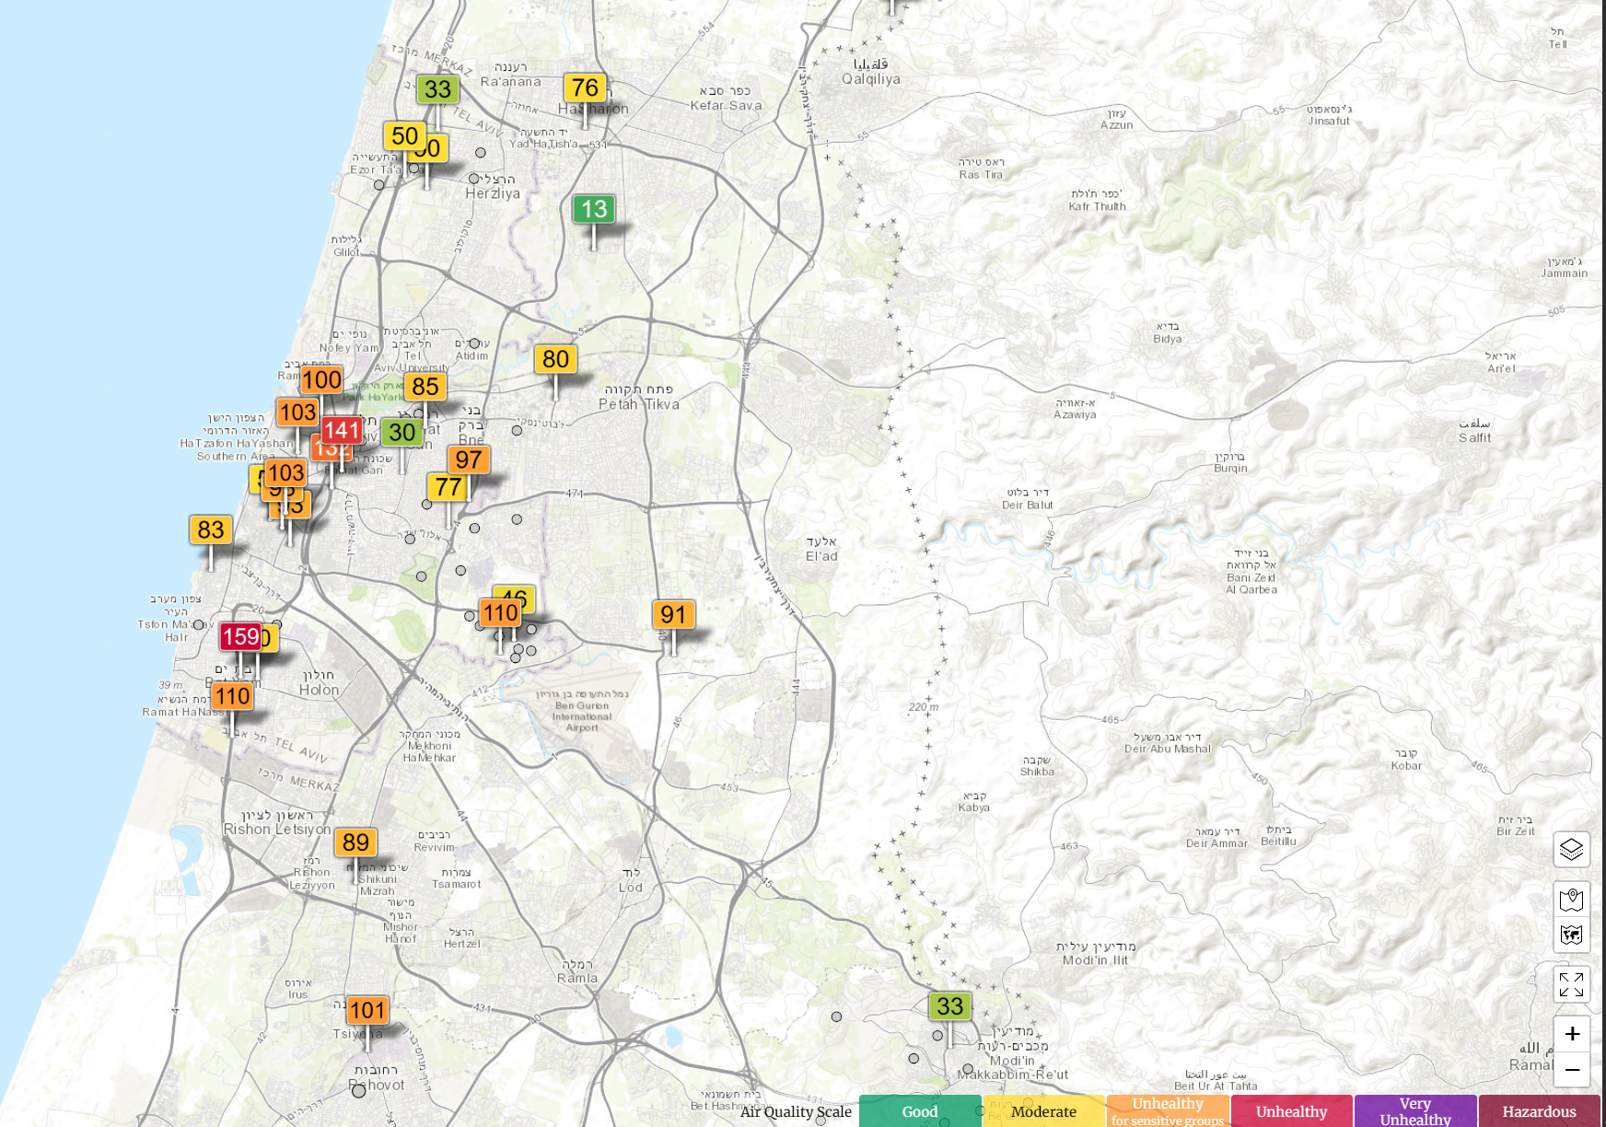Image resolution: width=1606 pixels, height=1127 pixels.
Task: Click the purple Very Unhealthy legend swatch
Action: click(x=1415, y=1111)
